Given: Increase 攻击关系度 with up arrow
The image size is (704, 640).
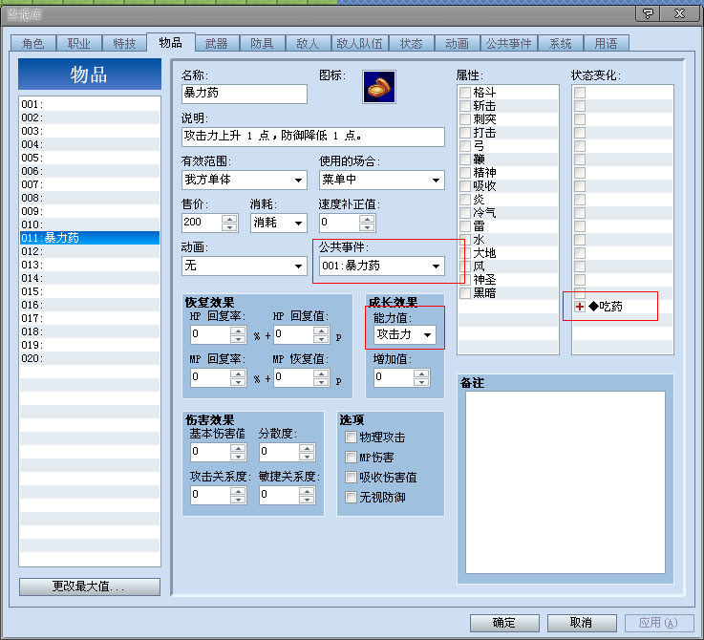Looking at the screenshot, I should coord(238,491).
